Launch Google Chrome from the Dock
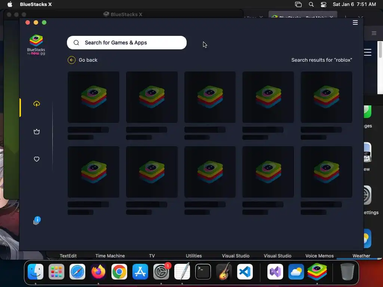Screen dimensions: 383x287 pyautogui.click(x=119, y=272)
